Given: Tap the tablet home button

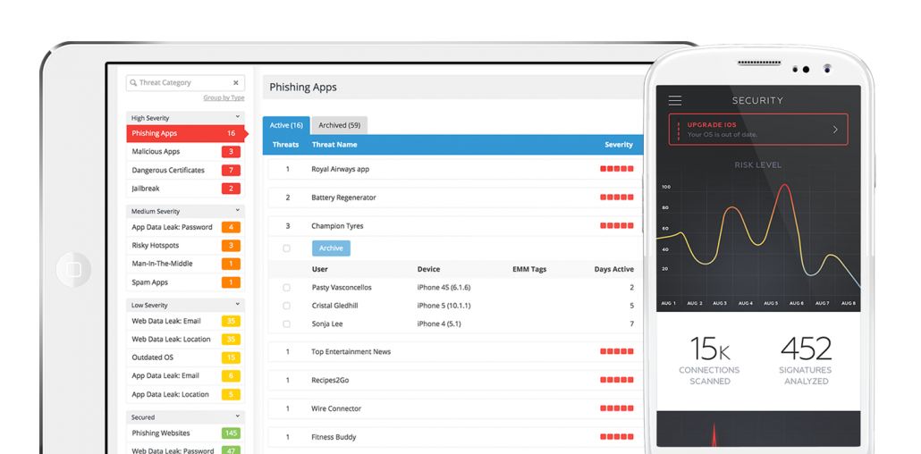Looking at the screenshot, I should pyautogui.click(x=73, y=270).
